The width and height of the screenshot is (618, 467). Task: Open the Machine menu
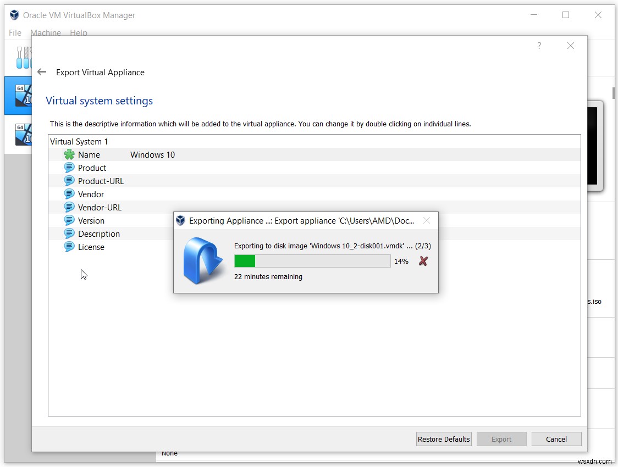pyautogui.click(x=46, y=33)
